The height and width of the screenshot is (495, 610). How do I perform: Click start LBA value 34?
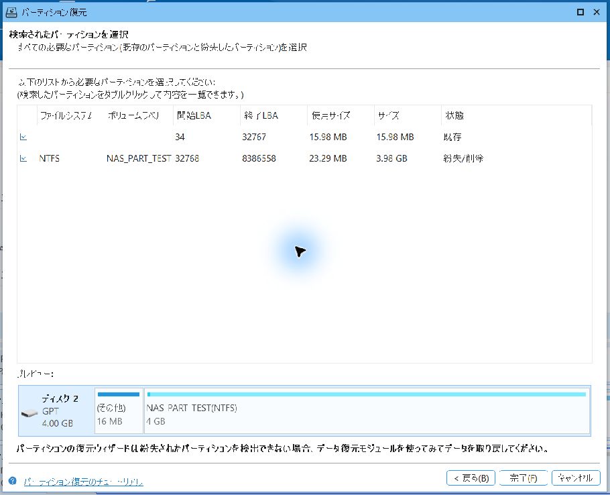pyautogui.click(x=180, y=137)
